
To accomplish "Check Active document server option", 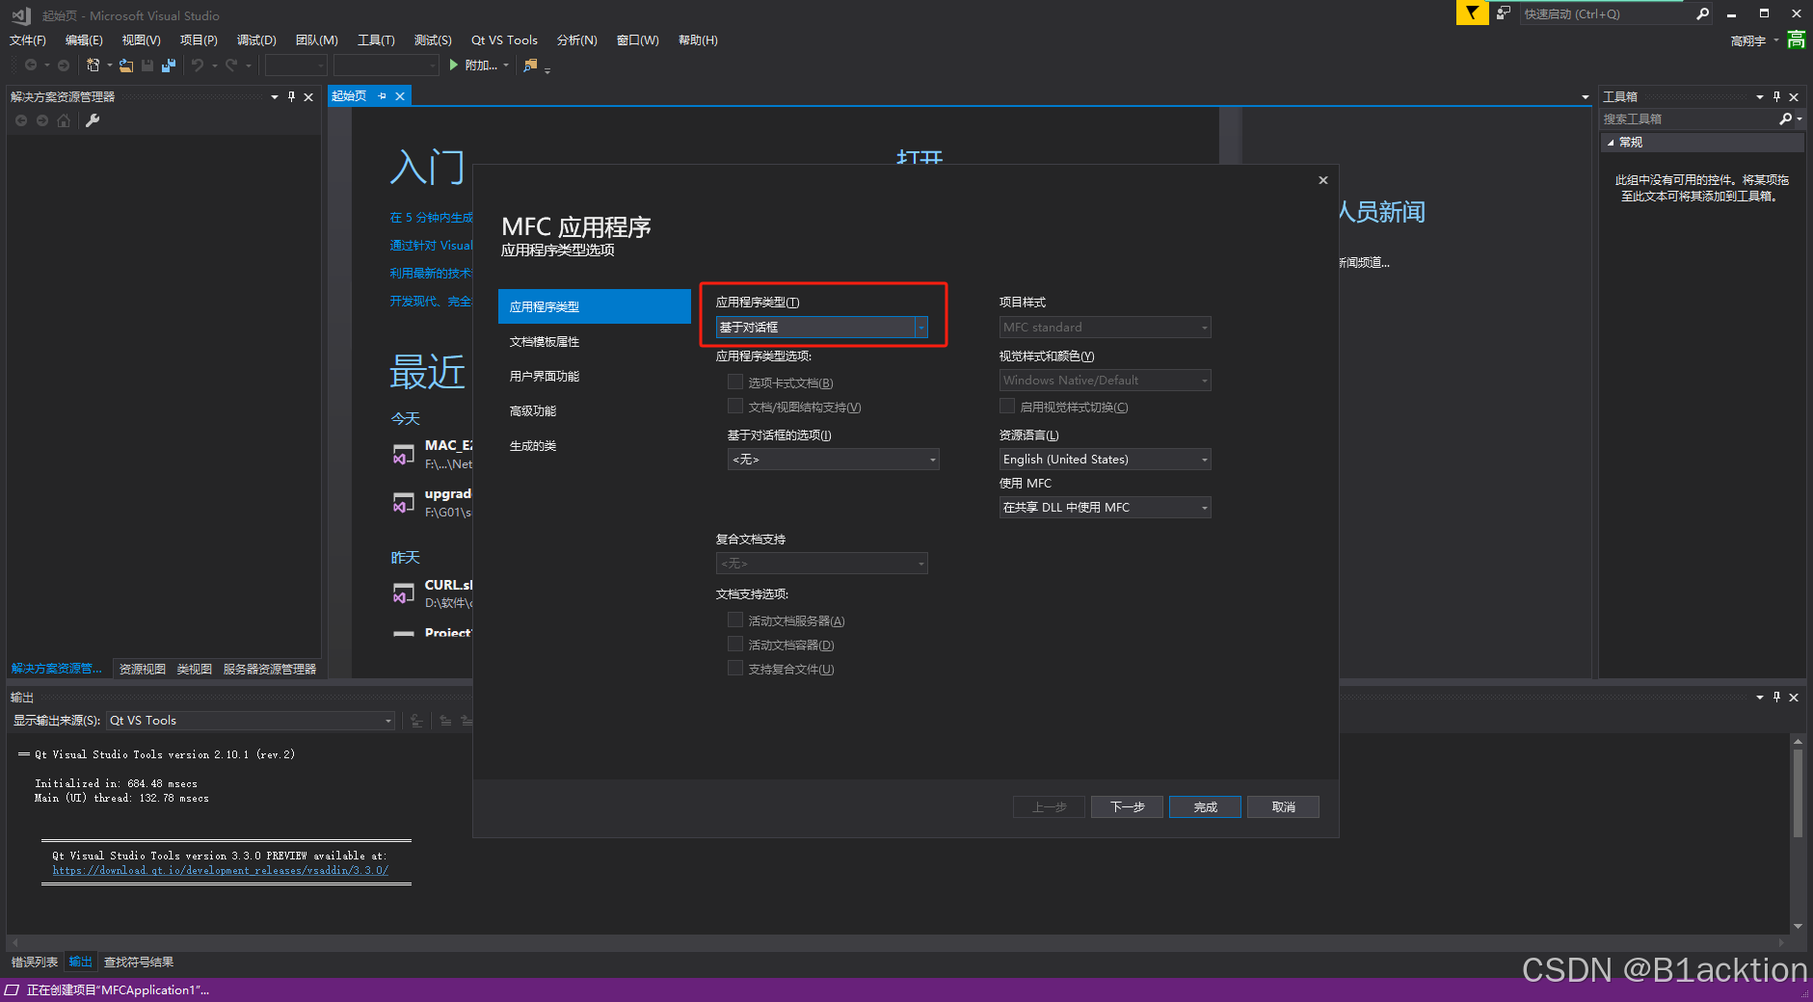I will [x=735, y=620].
